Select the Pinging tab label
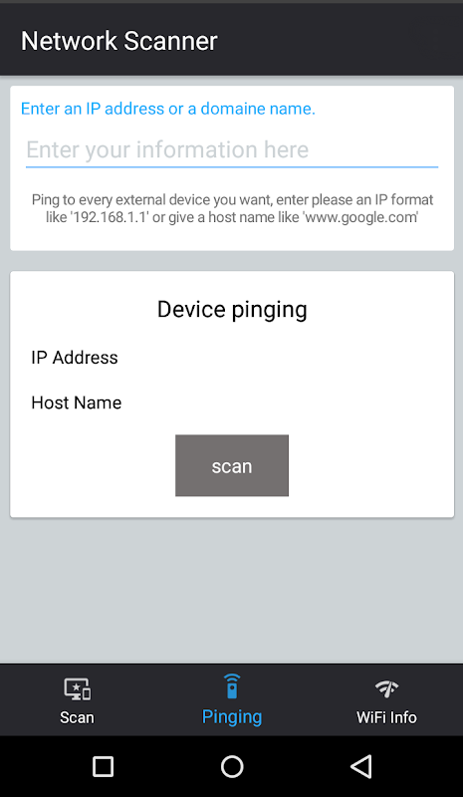This screenshot has width=463, height=797. coord(232,716)
